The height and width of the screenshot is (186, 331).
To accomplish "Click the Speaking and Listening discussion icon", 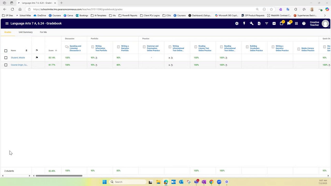I will 67,47.
